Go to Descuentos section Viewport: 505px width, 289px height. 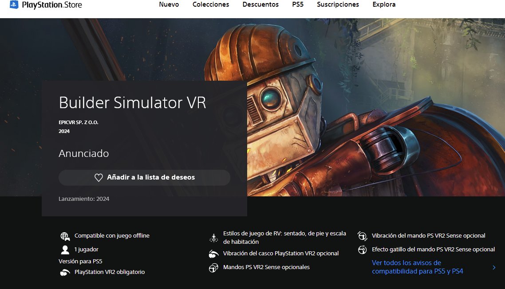[x=260, y=4]
